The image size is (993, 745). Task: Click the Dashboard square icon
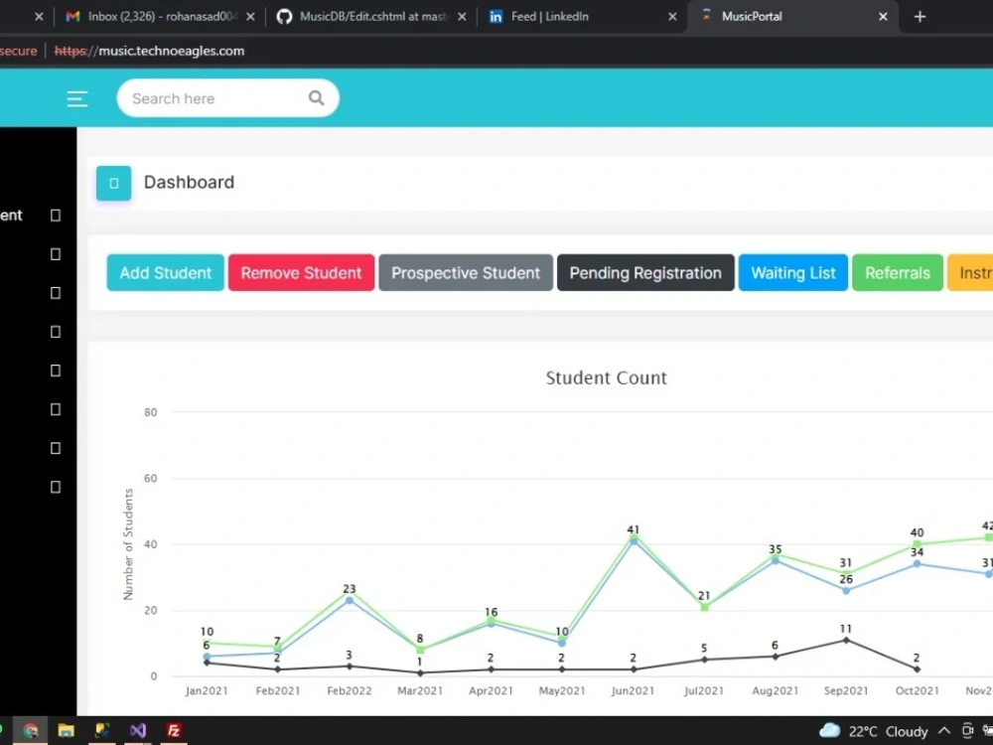coord(114,183)
